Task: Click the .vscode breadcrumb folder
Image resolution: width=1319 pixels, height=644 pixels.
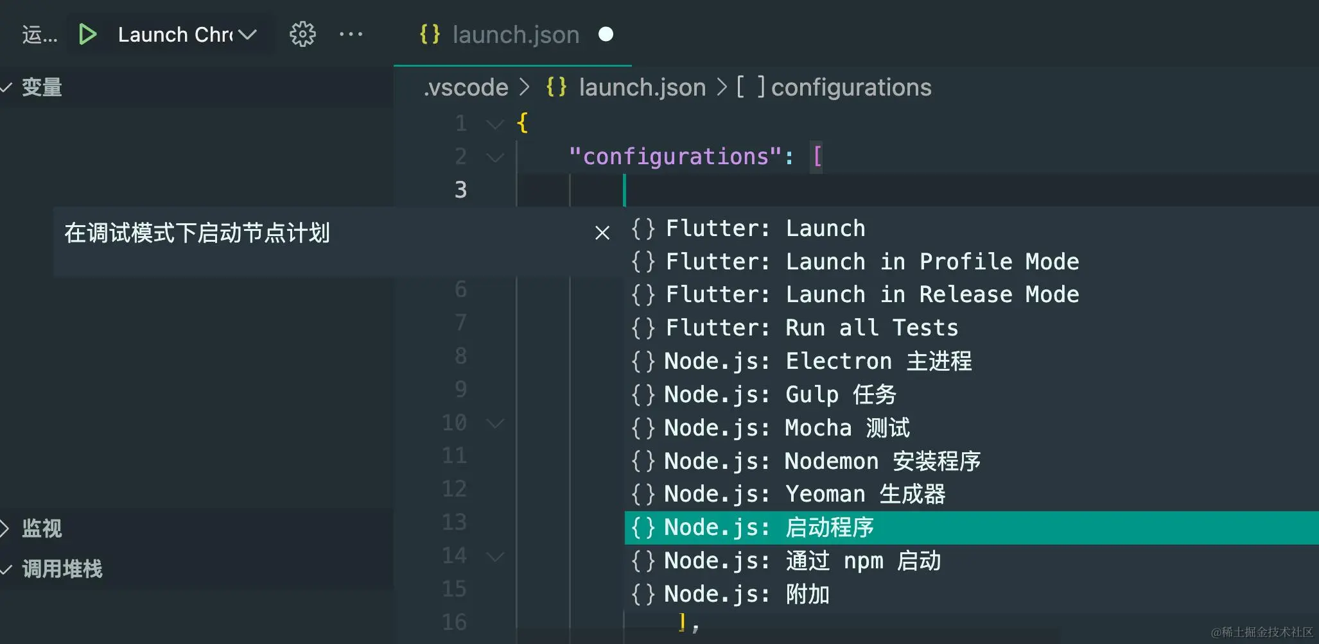Action: 466,87
